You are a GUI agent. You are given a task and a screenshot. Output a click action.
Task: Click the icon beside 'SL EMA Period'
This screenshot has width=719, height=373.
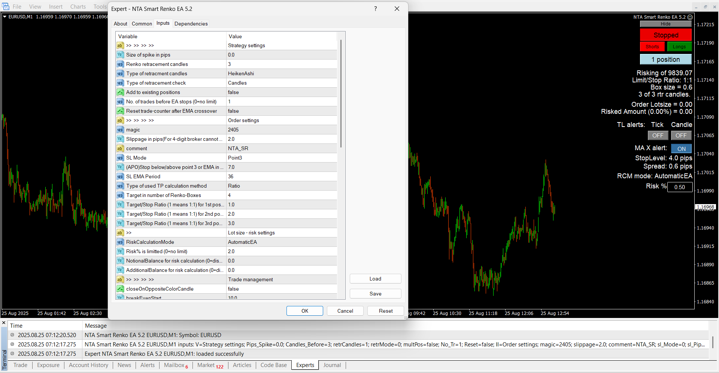tap(120, 176)
